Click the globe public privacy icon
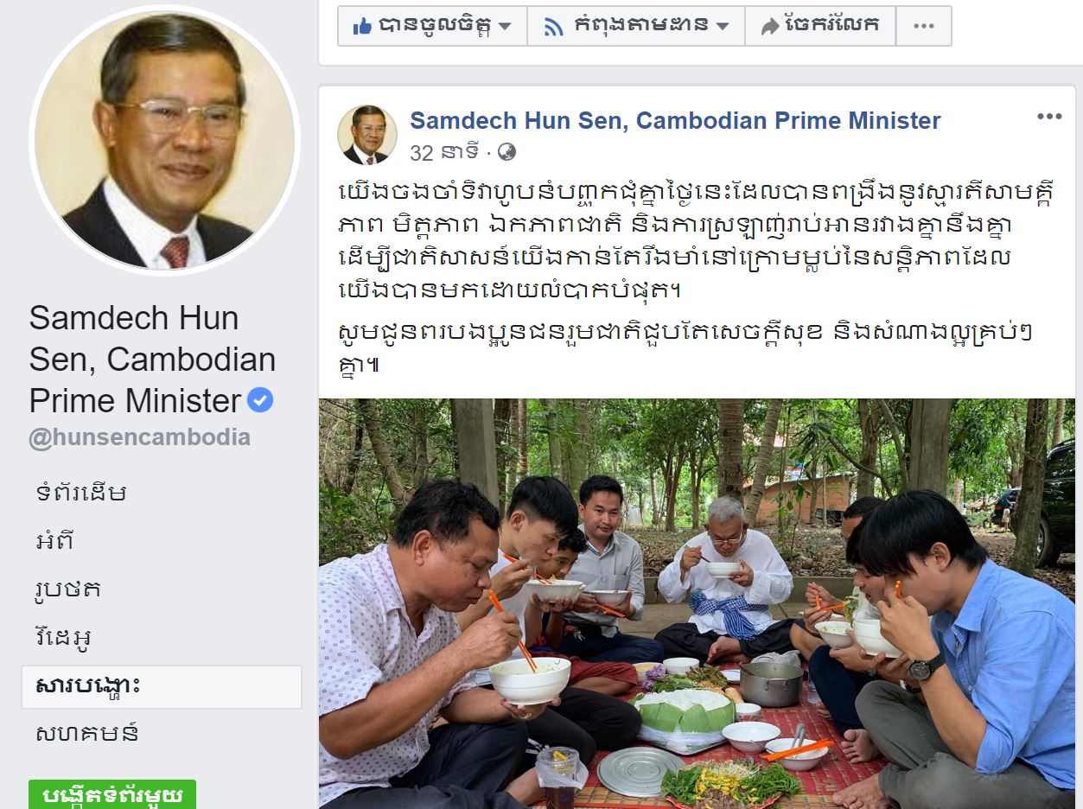The image size is (1083, 809). coord(507,153)
